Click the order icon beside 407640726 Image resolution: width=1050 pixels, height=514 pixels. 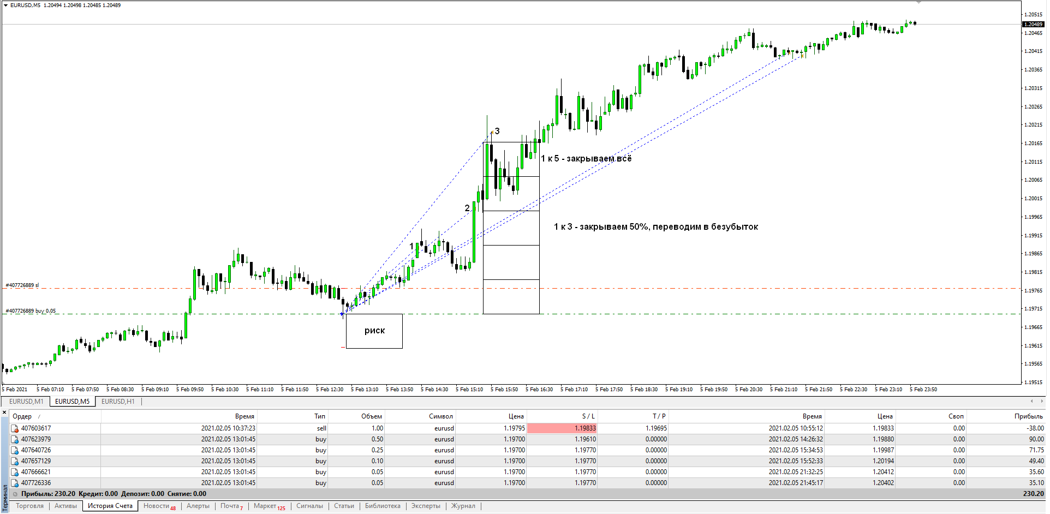15,451
